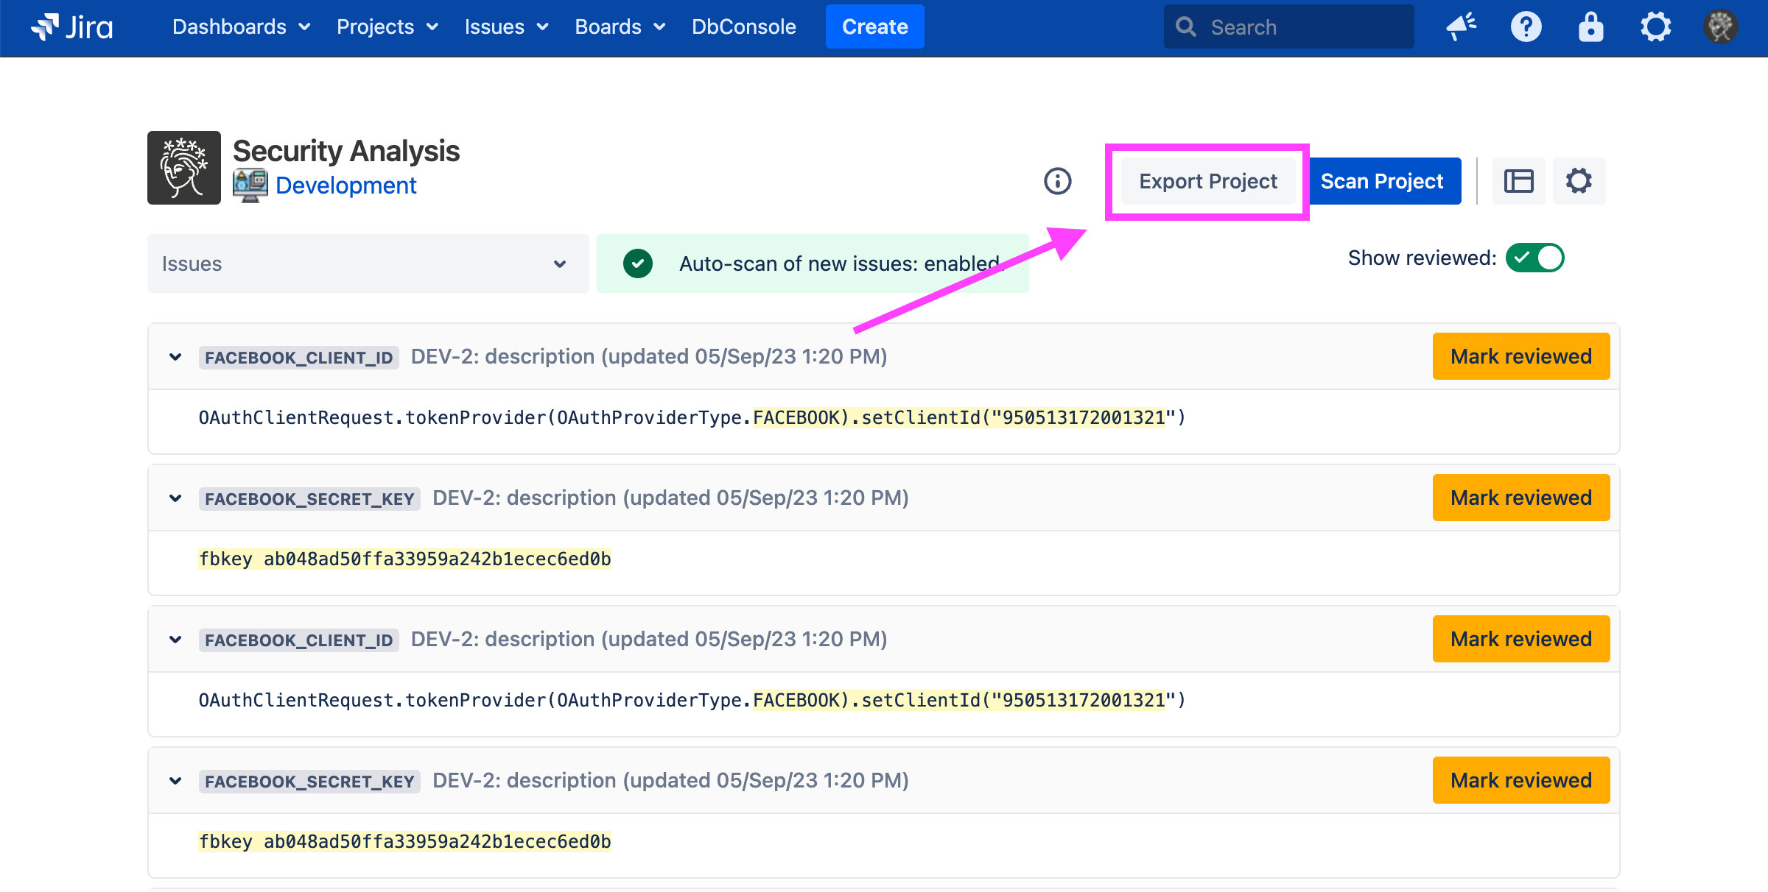Open the Boards menu
Screen dimensions: 1768x892
click(619, 27)
